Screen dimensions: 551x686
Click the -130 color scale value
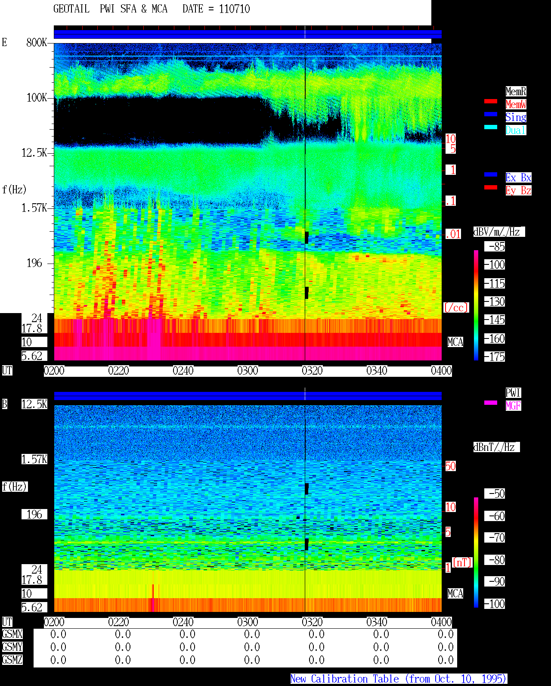point(495,301)
